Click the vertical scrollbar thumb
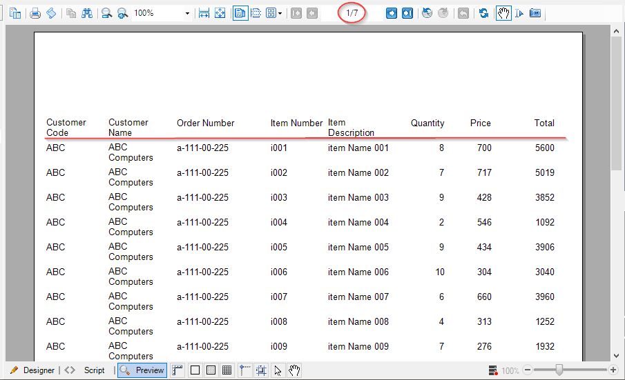This screenshot has width=625, height=380. point(616,103)
